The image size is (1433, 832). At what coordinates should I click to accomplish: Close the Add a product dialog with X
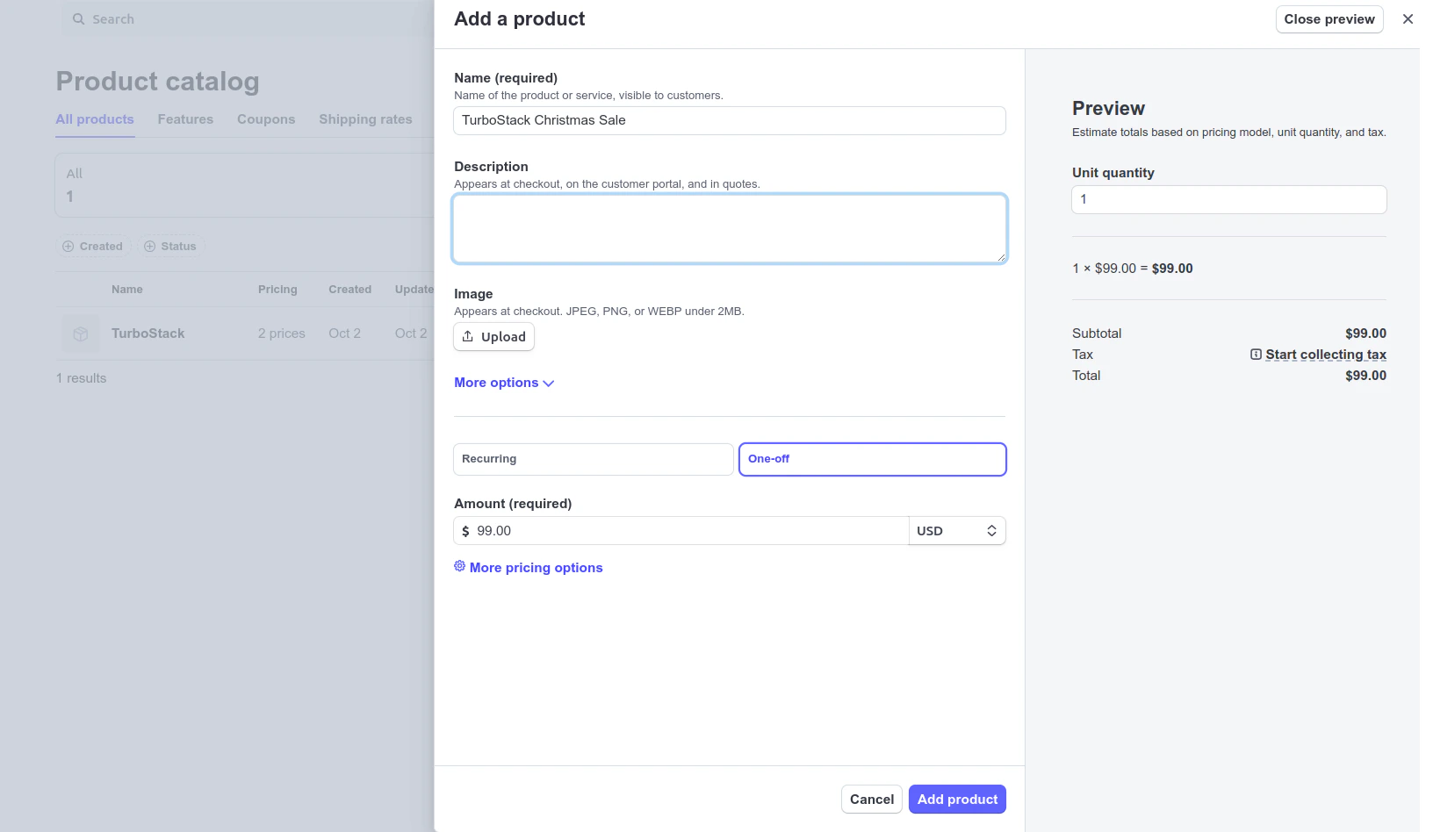click(x=1408, y=19)
